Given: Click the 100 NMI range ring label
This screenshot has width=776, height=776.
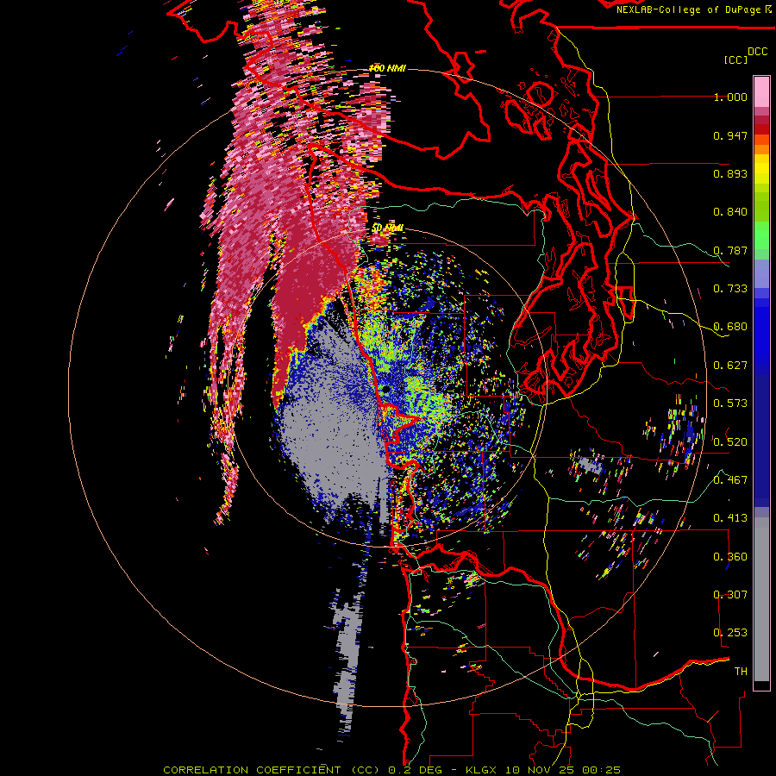Looking at the screenshot, I should click(x=387, y=68).
